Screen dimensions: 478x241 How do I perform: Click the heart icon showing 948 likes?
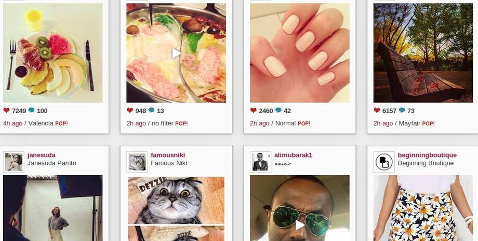[x=130, y=110]
